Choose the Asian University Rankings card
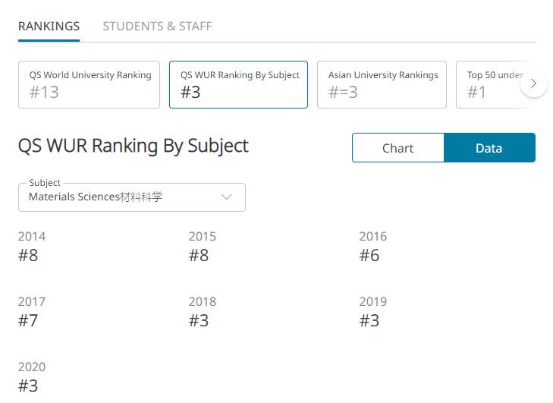The width and height of the screenshot is (553, 403). (382, 84)
